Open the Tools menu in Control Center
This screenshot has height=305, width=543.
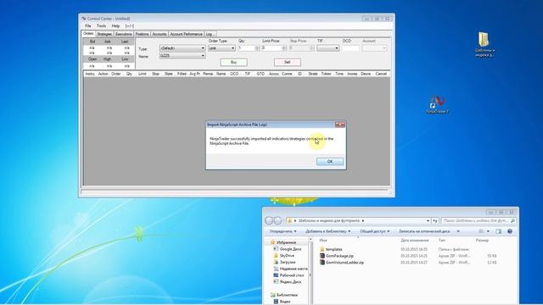(101, 26)
